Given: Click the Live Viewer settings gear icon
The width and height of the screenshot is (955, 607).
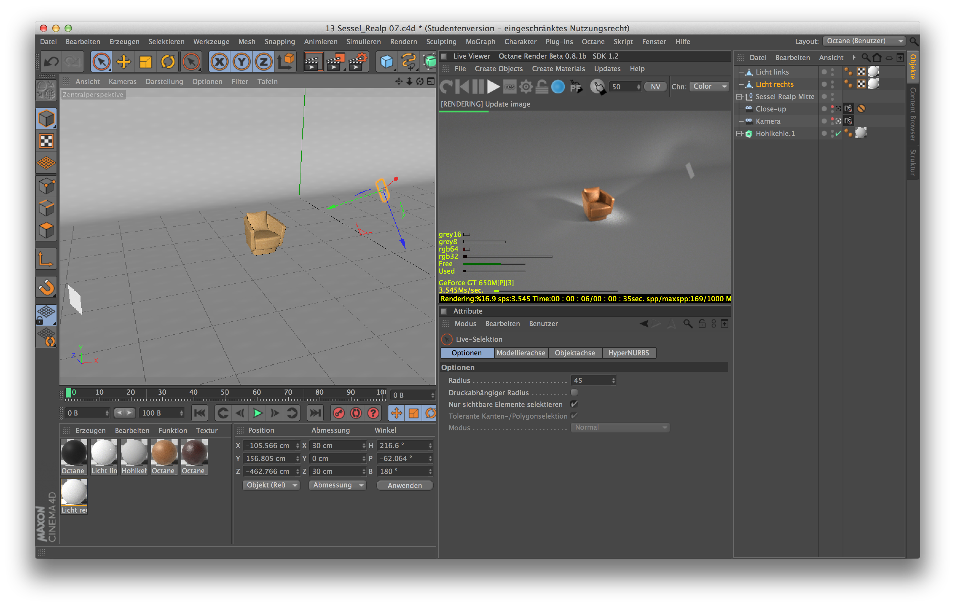Looking at the screenshot, I should [525, 86].
